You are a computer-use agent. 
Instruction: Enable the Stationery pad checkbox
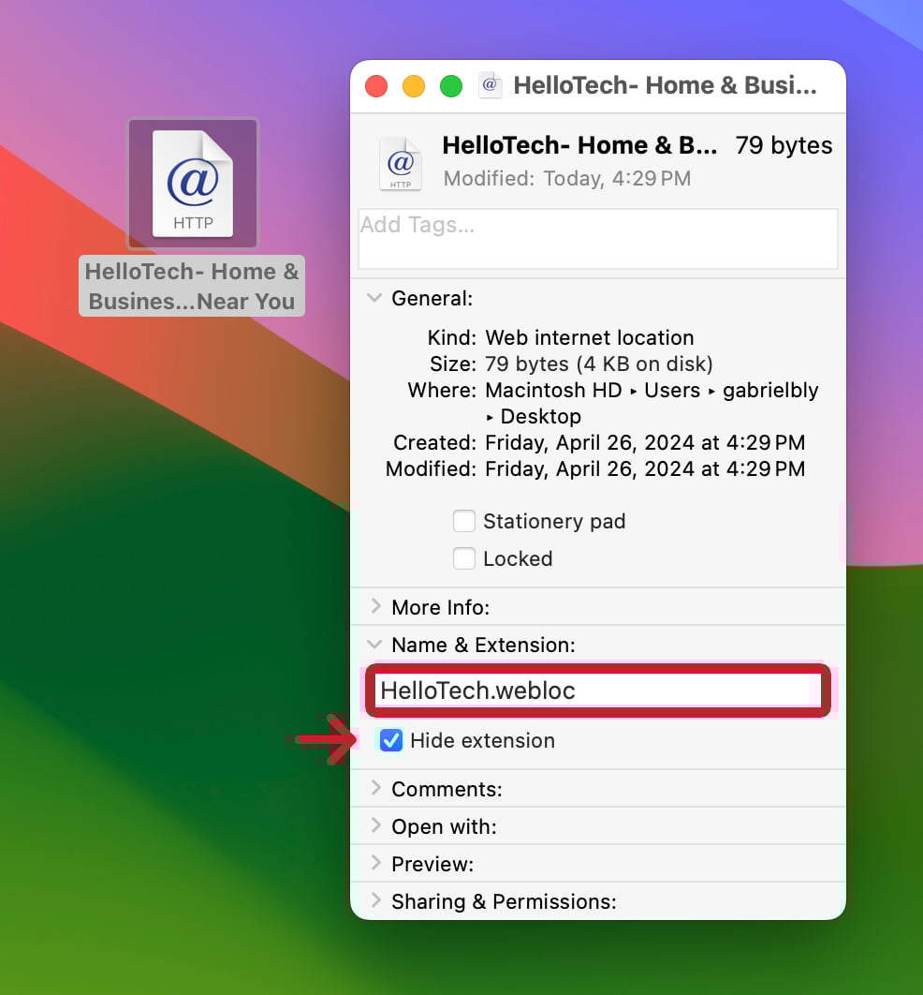point(464,521)
